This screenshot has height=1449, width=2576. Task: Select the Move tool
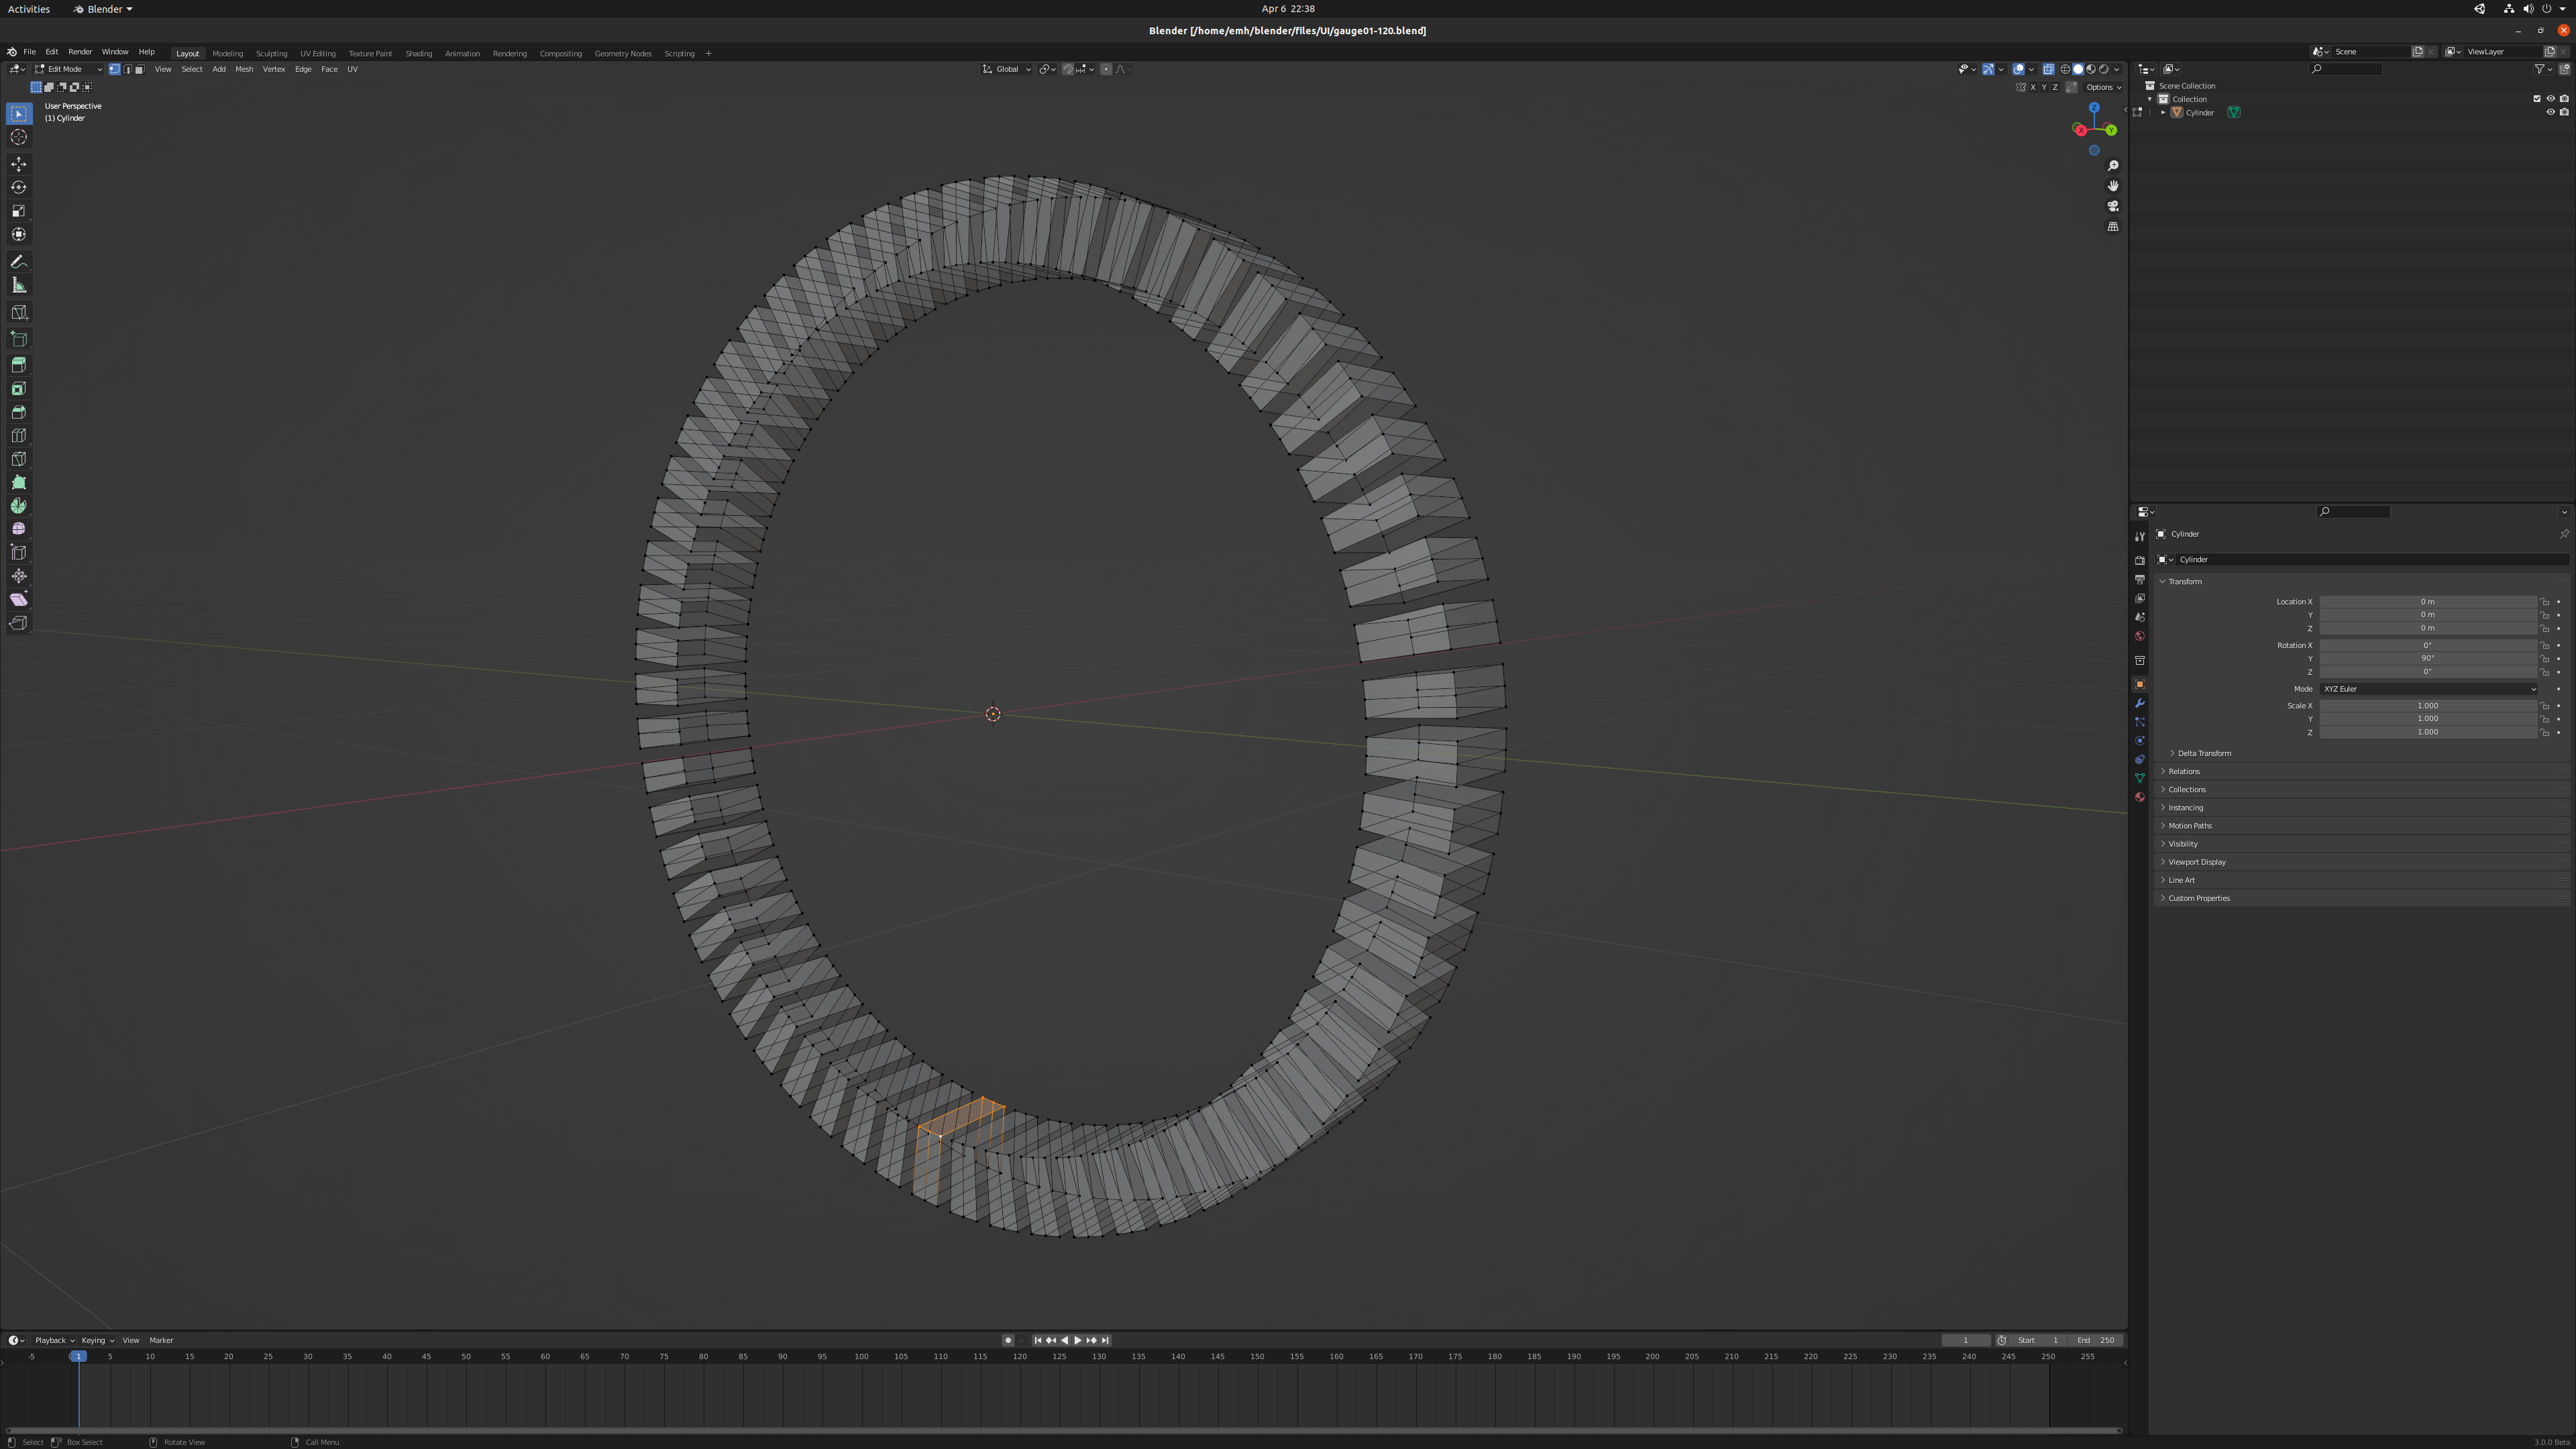pyautogui.click(x=19, y=164)
